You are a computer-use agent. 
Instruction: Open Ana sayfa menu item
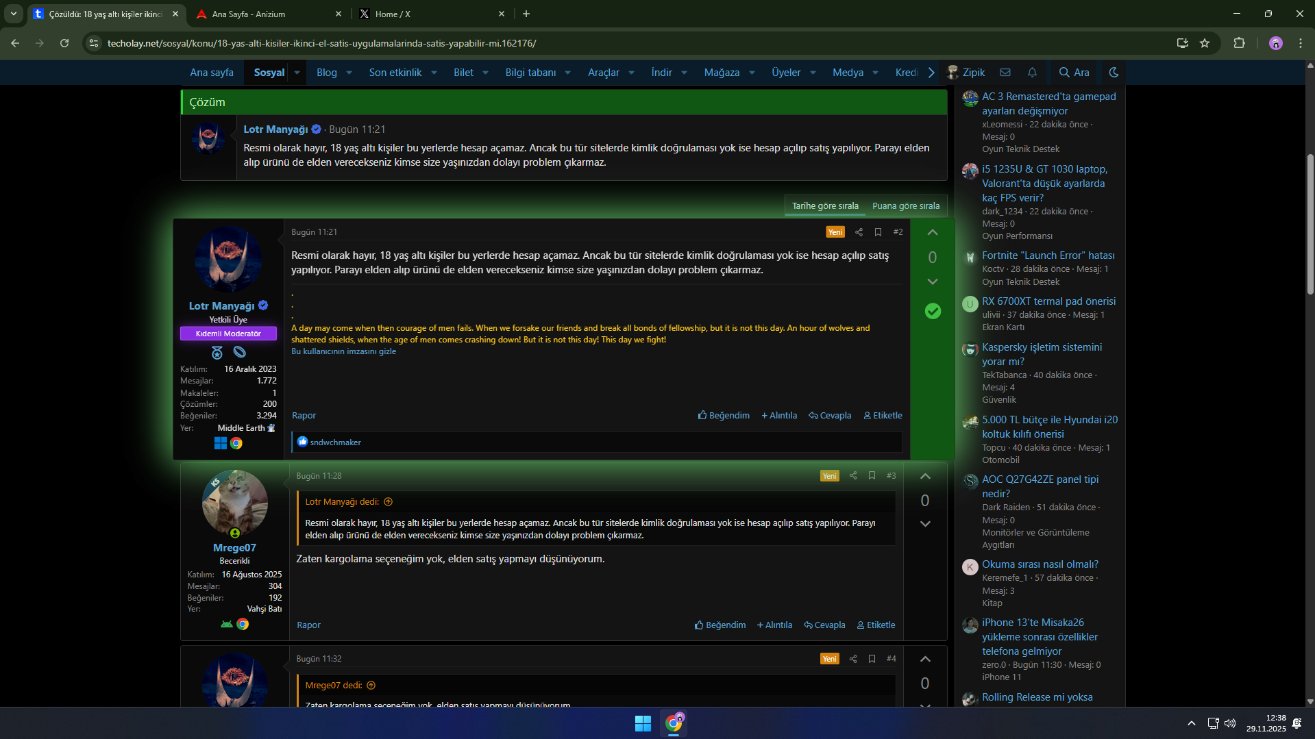click(212, 73)
